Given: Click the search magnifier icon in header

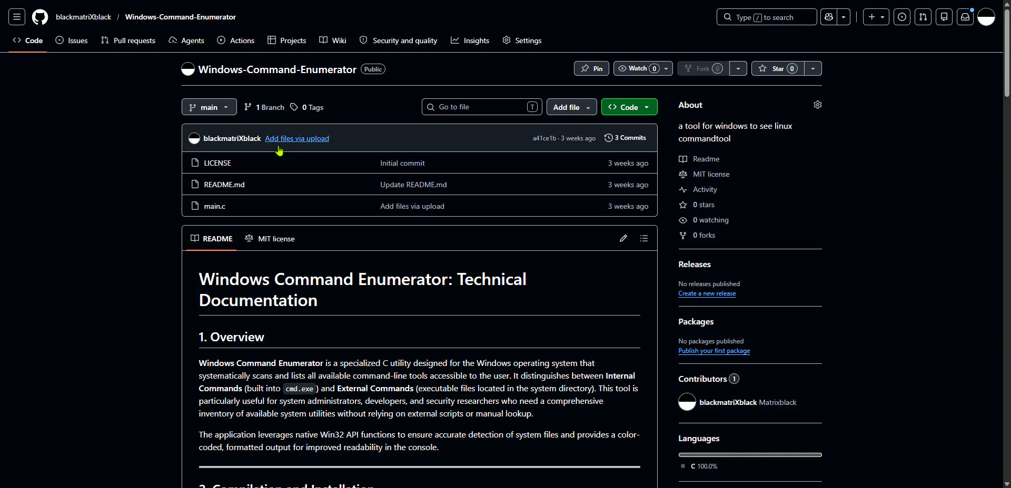Looking at the screenshot, I should coord(728,17).
